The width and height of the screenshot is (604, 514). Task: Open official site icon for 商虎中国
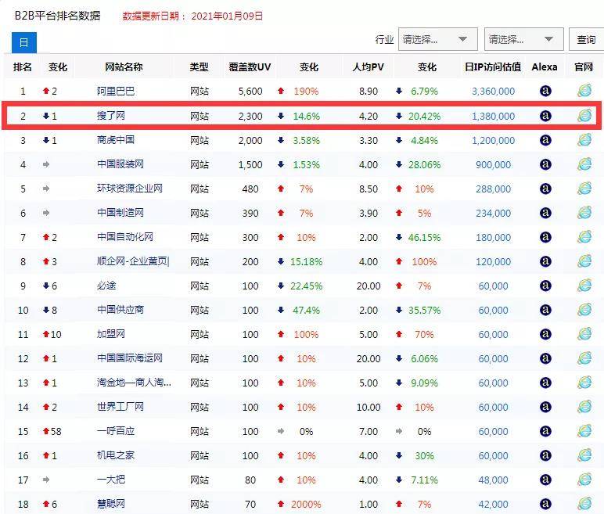584,139
